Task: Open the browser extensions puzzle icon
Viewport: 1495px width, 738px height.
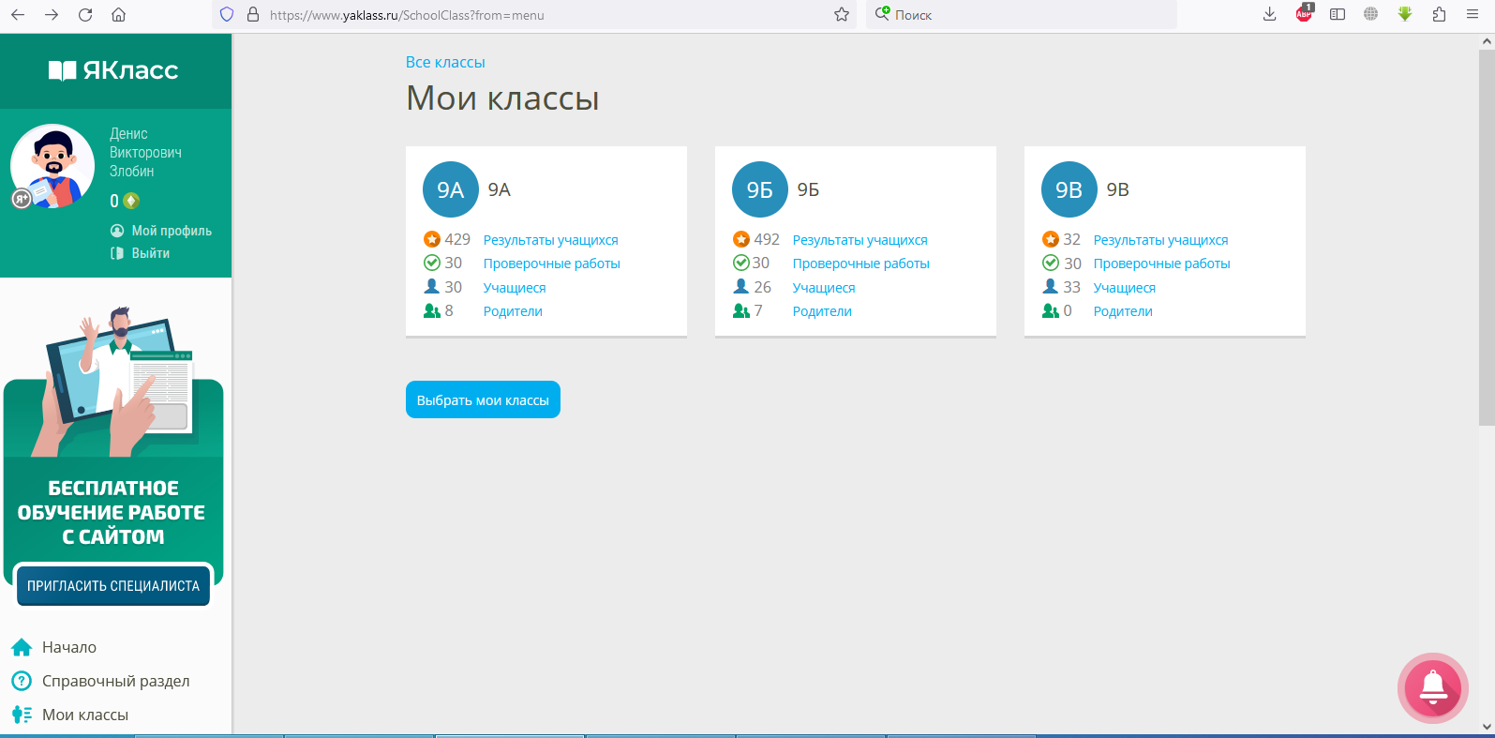Action: click(x=1439, y=15)
